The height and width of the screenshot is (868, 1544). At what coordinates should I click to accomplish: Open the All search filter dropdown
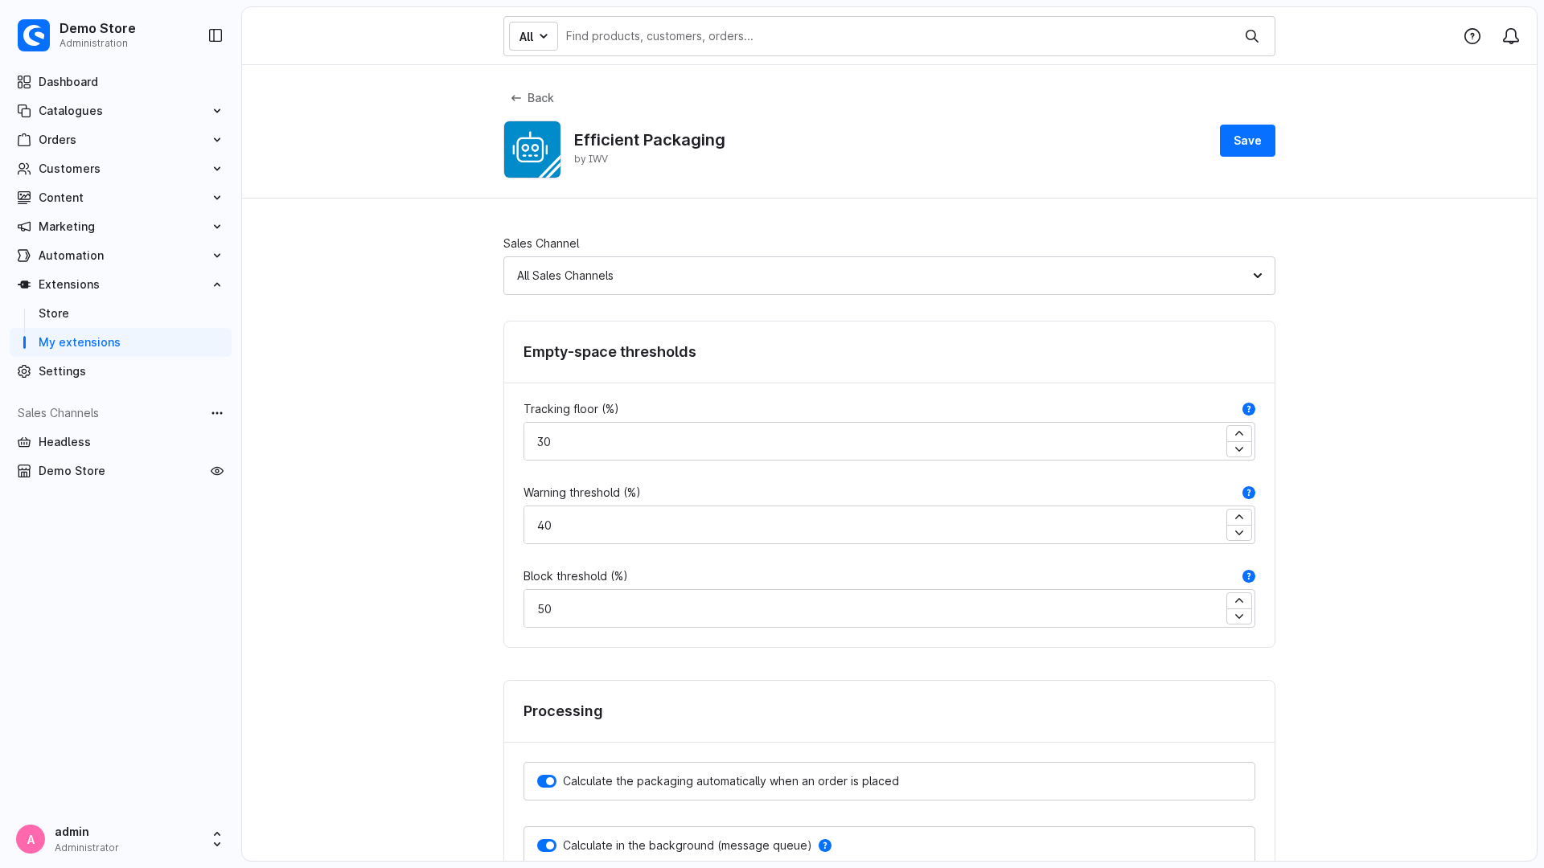[533, 36]
